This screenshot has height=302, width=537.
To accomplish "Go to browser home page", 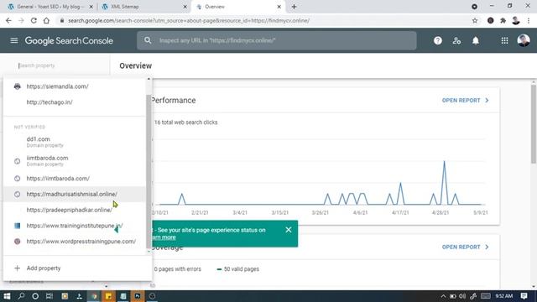I will 46,20.
